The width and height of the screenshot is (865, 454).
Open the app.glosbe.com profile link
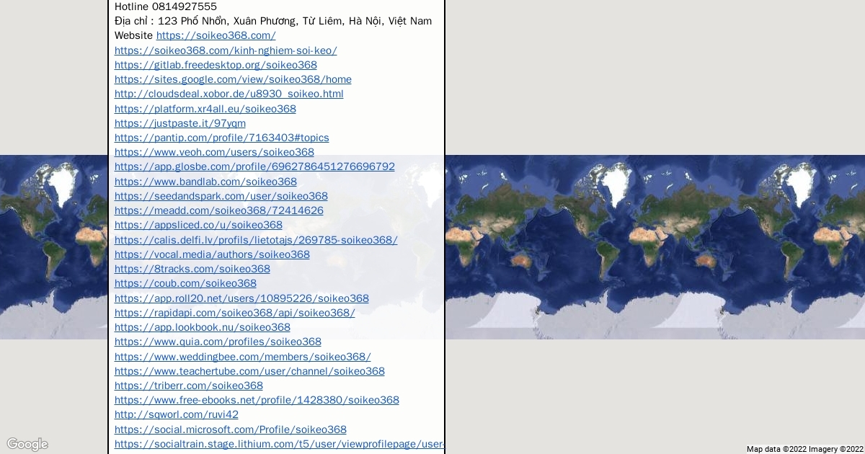point(254,166)
